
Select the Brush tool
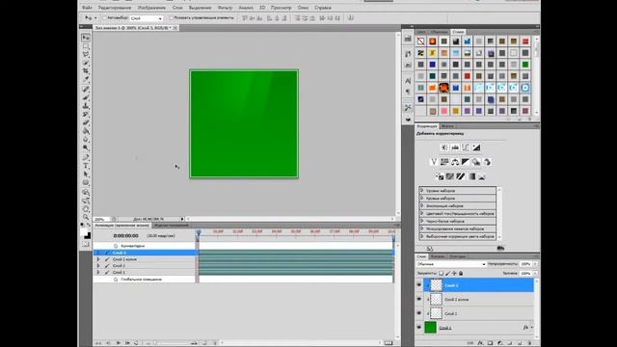click(x=86, y=97)
